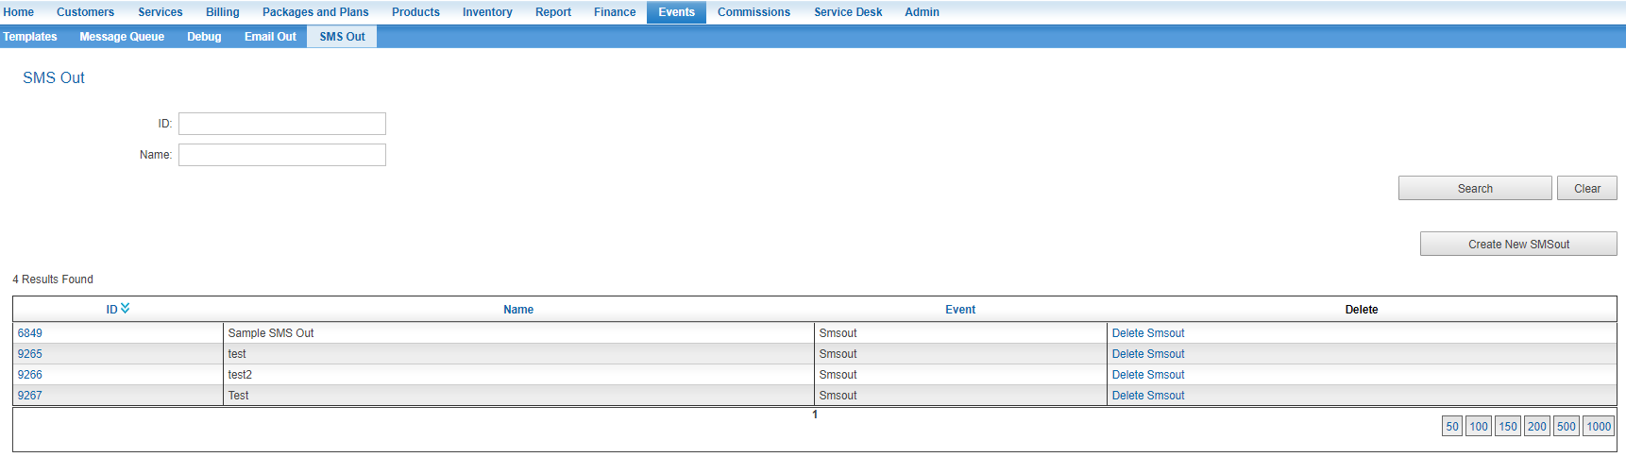1626x457 pixels.
Task: Click the Search button
Action: 1474,189
